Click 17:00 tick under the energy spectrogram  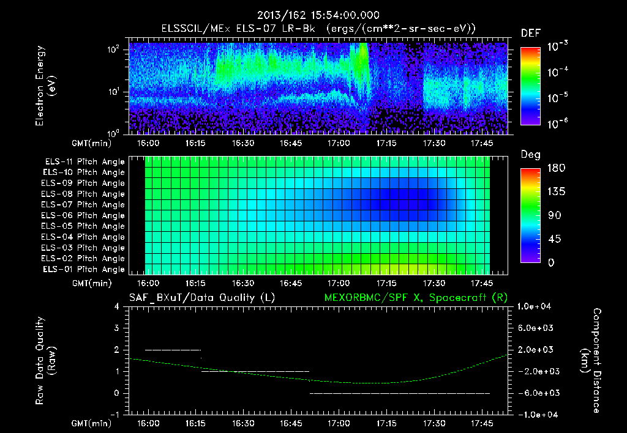click(338, 143)
